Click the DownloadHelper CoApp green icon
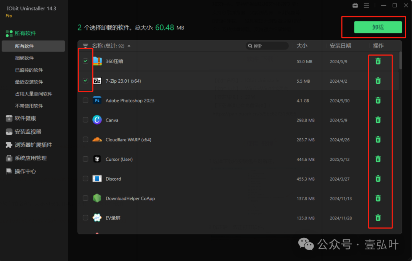 tap(97, 198)
